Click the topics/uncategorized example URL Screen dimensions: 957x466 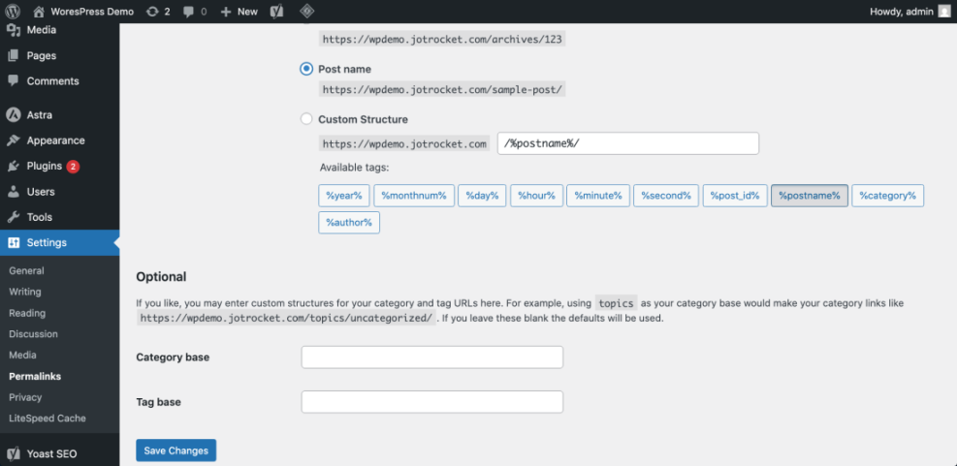pos(286,318)
